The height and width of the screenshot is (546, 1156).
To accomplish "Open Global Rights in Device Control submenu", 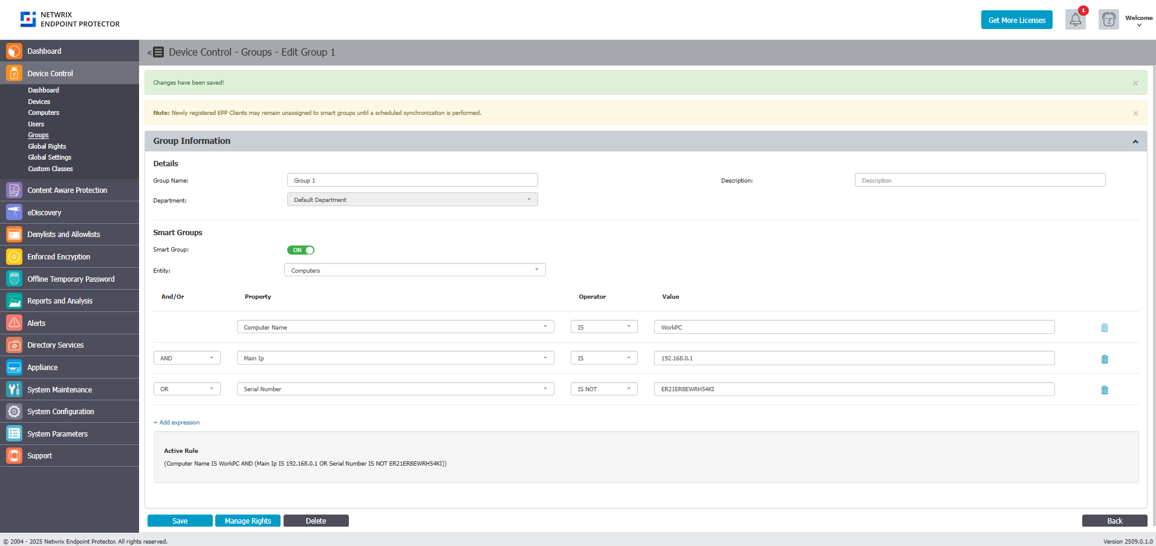I will tap(47, 146).
